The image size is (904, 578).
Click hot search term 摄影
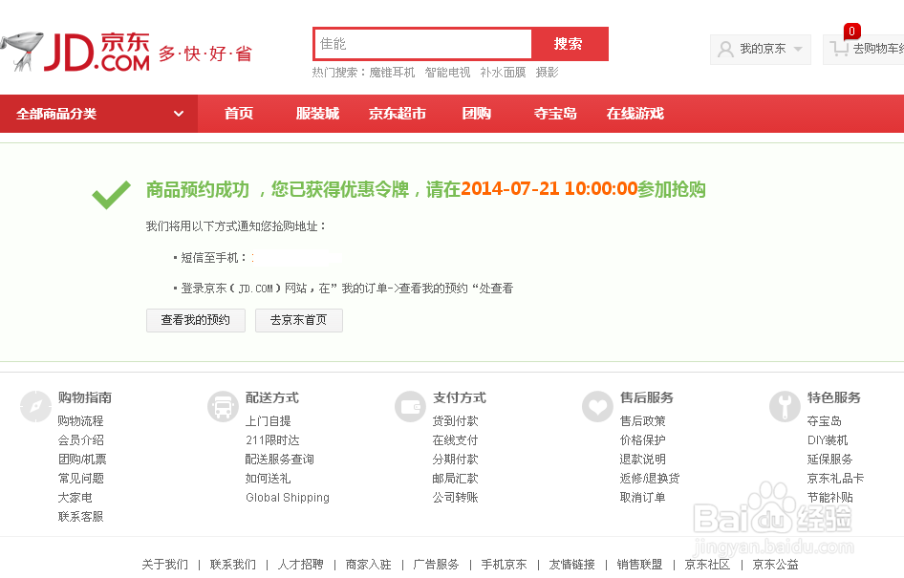pyautogui.click(x=548, y=73)
